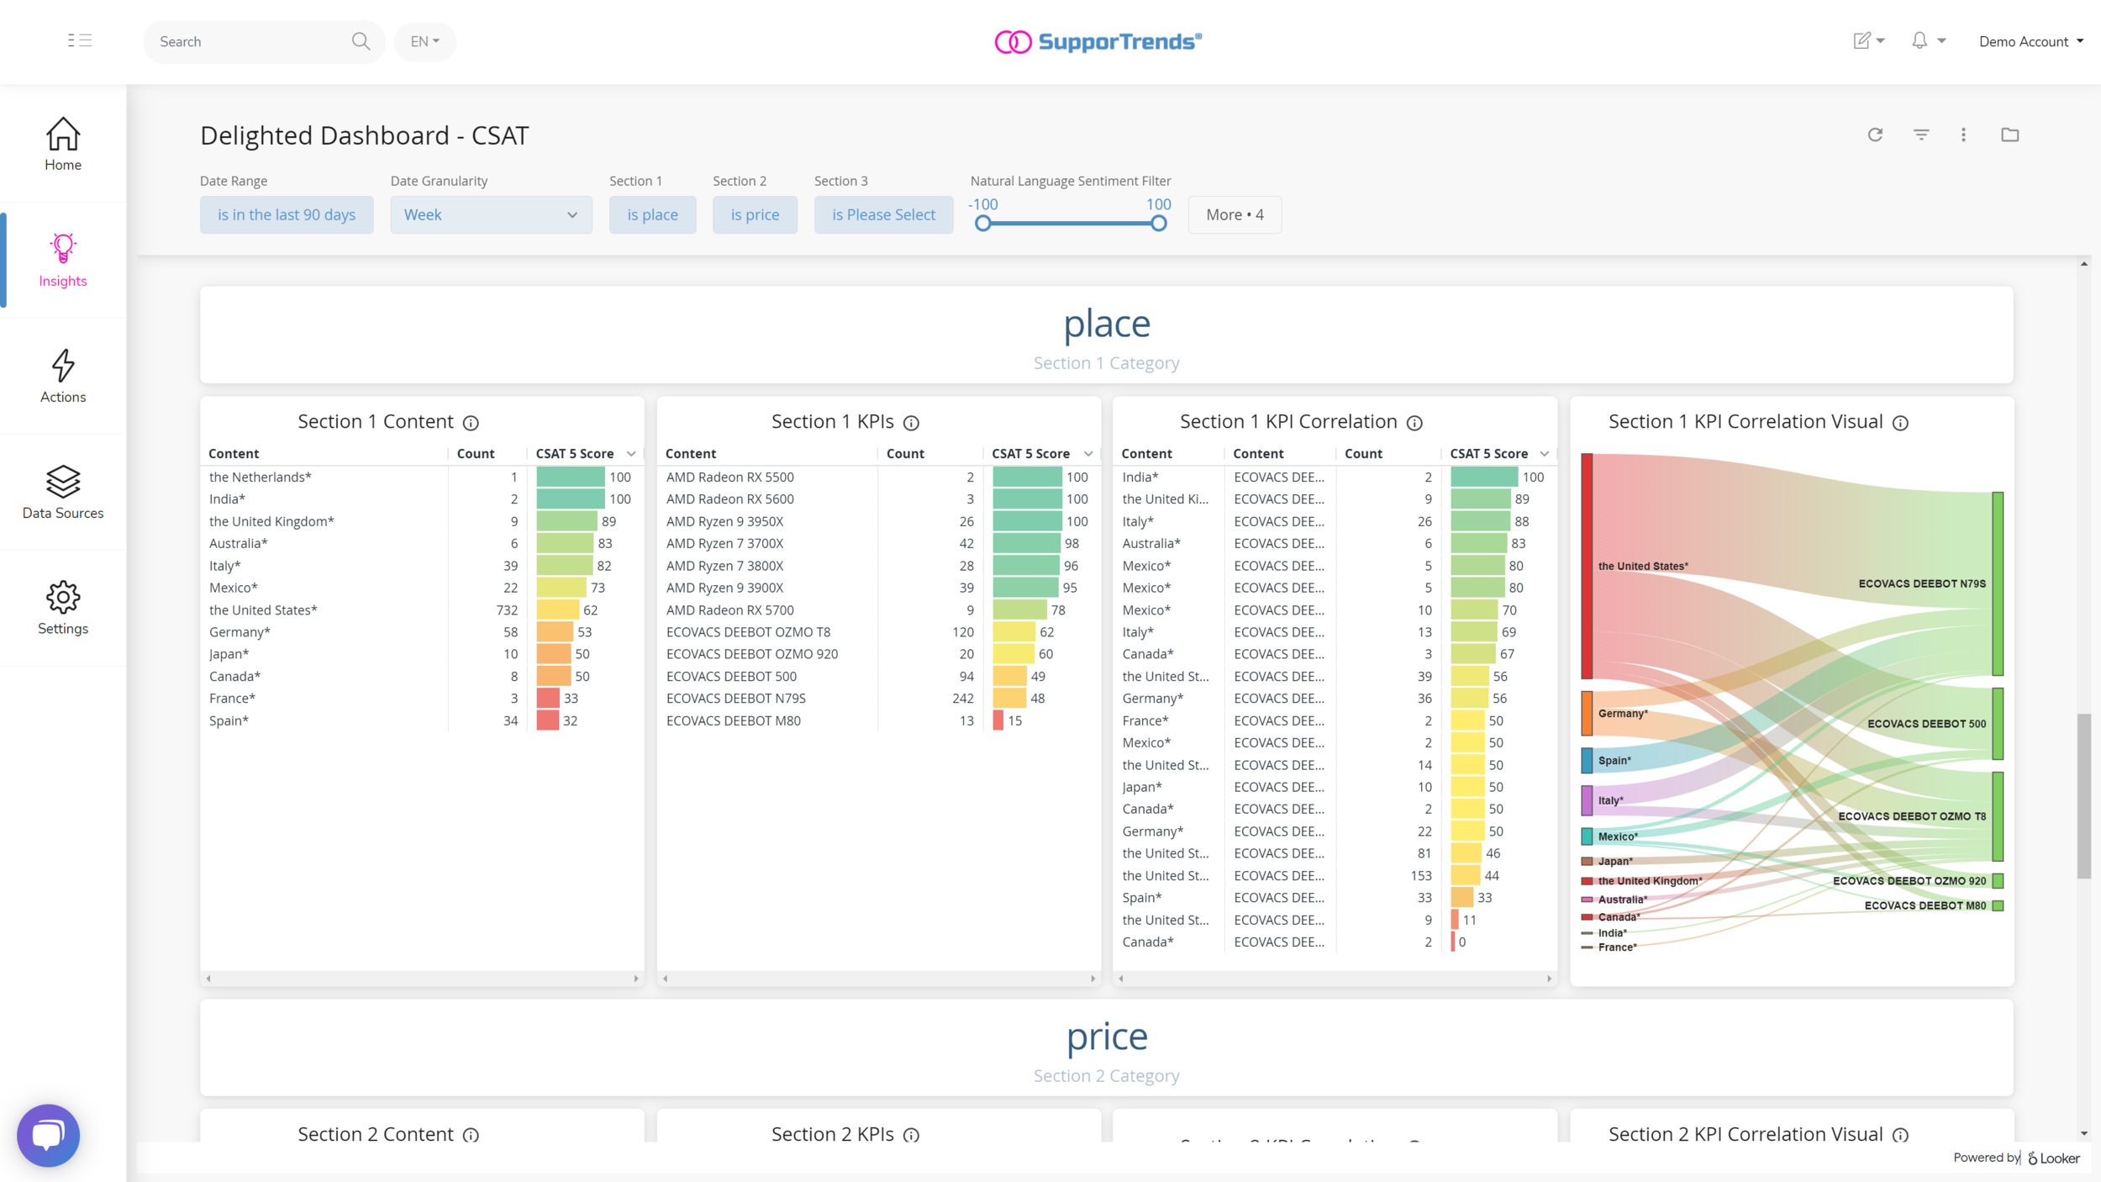
Task: Toggle the dashboard filters icon
Action: 1921,135
